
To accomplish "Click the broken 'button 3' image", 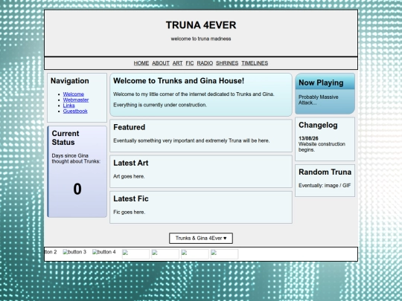I will [x=74, y=252].
